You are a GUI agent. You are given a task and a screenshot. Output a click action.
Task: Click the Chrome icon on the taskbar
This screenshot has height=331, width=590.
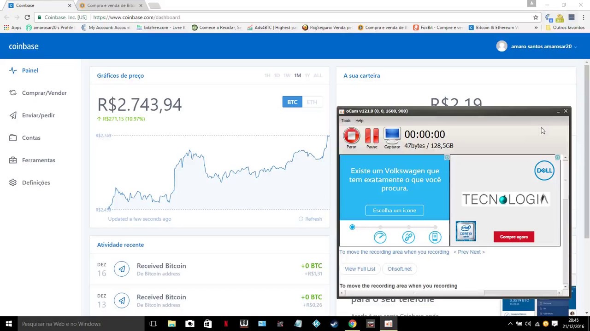point(352,324)
